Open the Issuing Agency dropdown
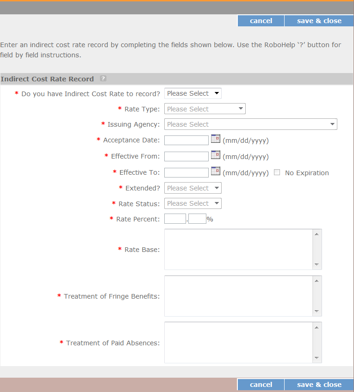This screenshot has height=392, width=354. click(251, 124)
